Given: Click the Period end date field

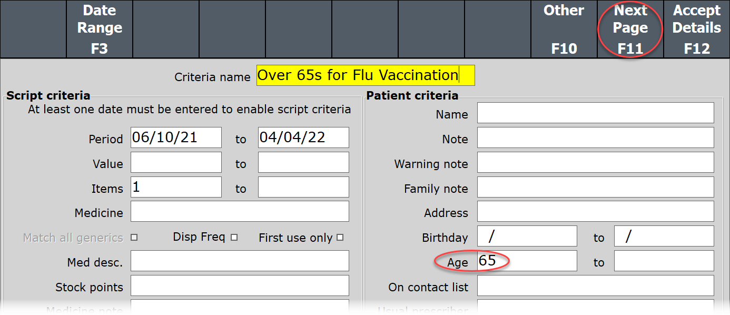Looking at the screenshot, I should click(303, 138).
